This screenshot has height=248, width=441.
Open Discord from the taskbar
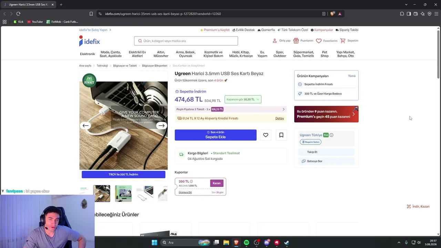pyautogui.click(x=267, y=242)
